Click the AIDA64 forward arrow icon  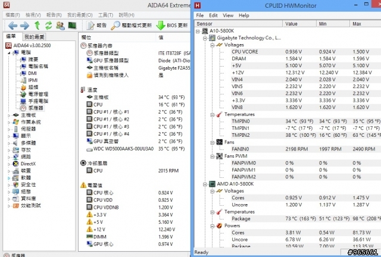tap(24, 26)
